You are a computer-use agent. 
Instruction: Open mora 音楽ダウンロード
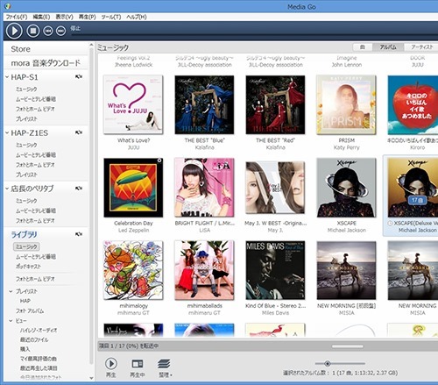(x=46, y=63)
